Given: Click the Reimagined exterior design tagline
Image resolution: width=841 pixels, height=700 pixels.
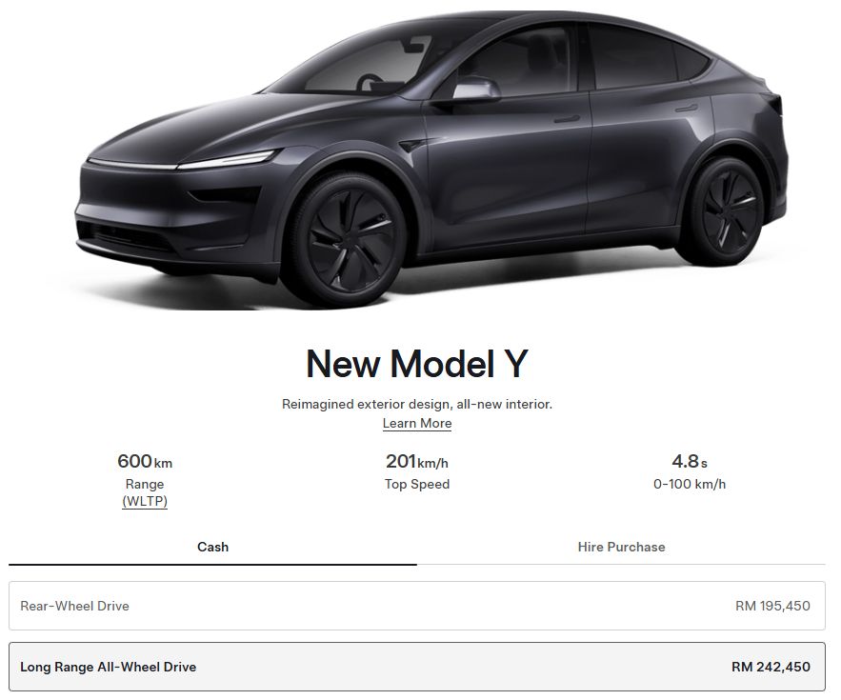Looking at the screenshot, I should click(x=417, y=404).
